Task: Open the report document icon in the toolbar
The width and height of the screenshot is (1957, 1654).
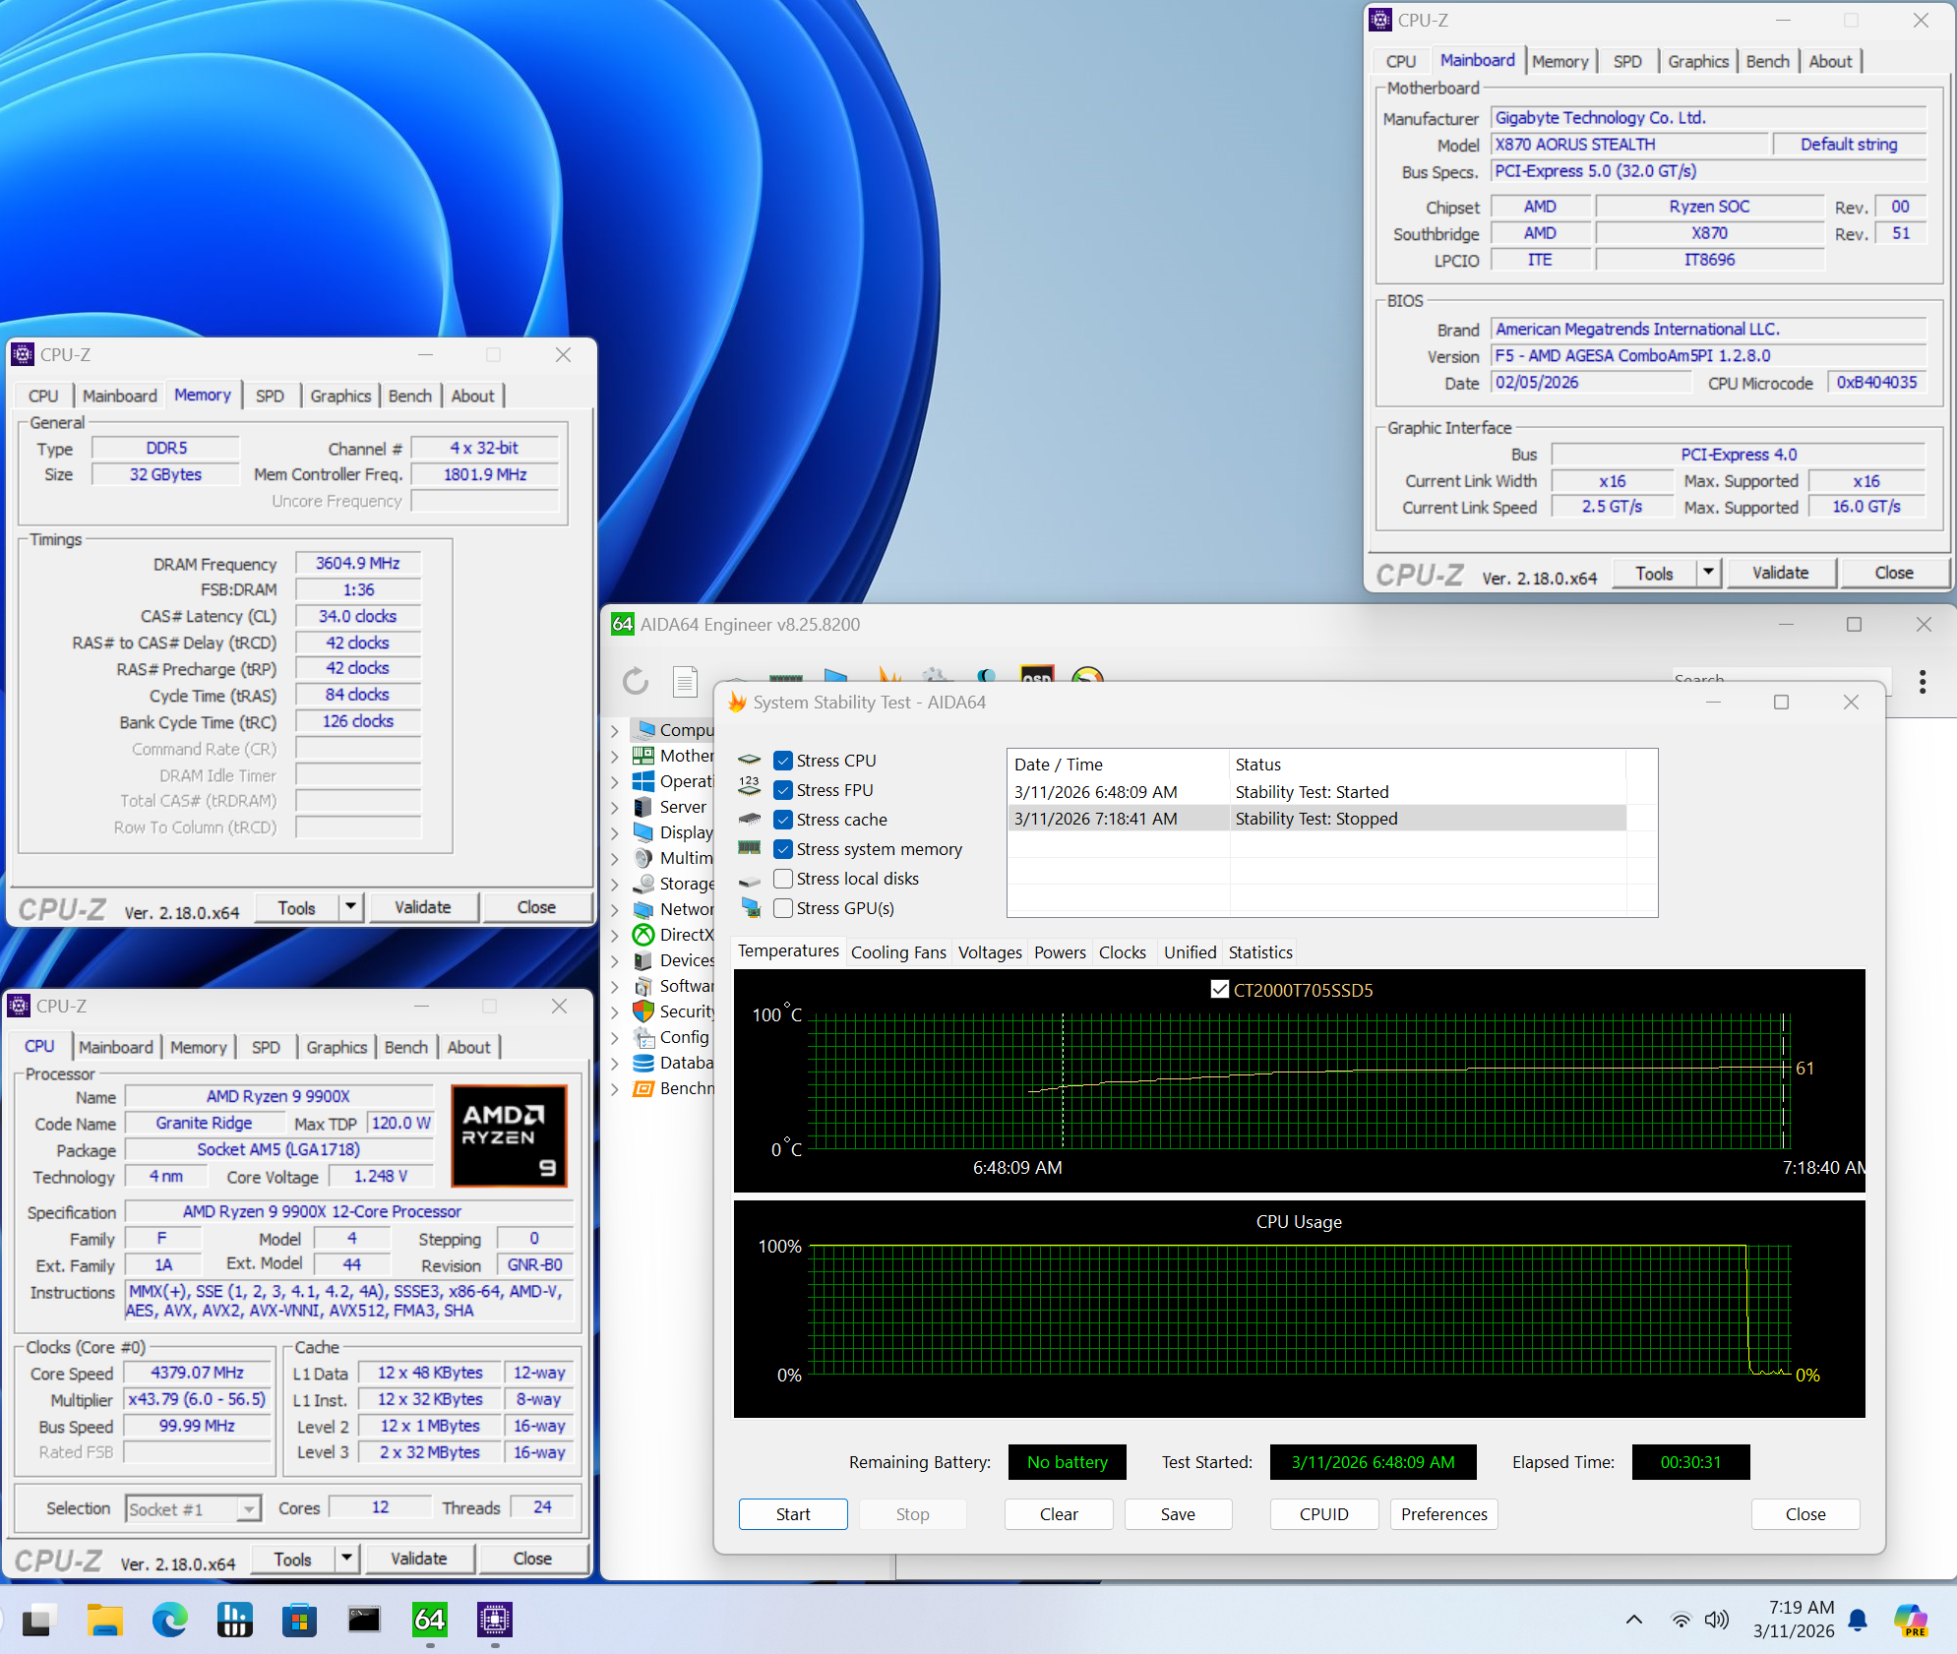Action: point(685,683)
